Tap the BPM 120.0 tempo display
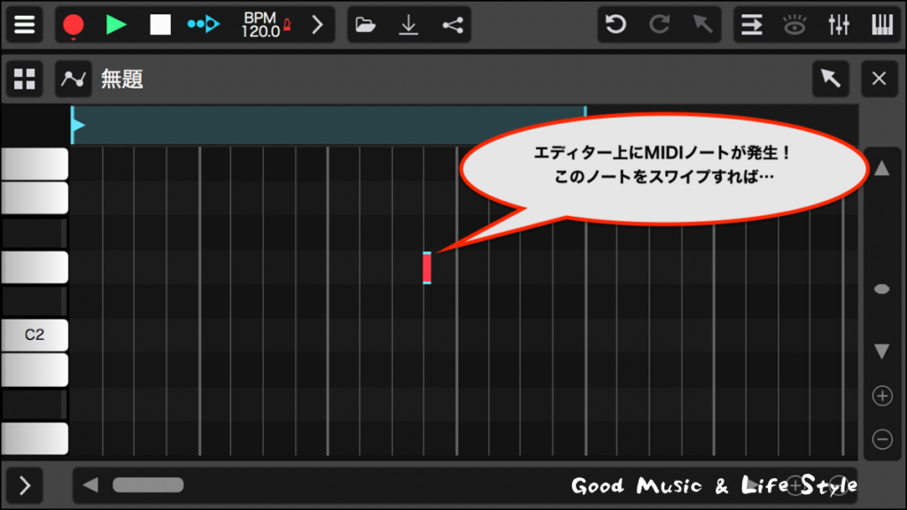This screenshot has width=907, height=510. [x=260, y=25]
